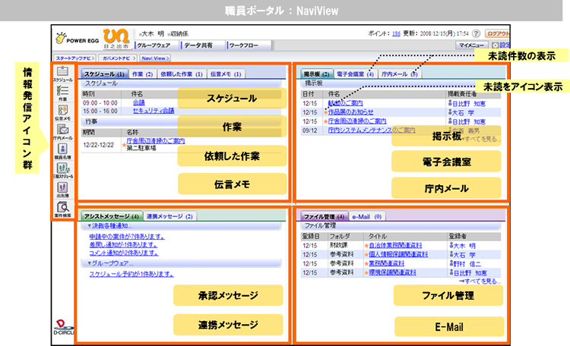This screenshot has height=346, width=570.
Task: Click the 12/22-12/22 period cell
Action: (x=99, y=145)
